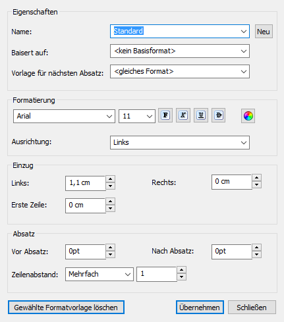
Task: Toggle underline formatting button
Action: (x=201, y=115)
